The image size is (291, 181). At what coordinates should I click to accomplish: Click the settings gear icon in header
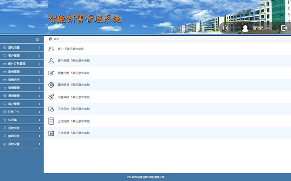click(226, 28)
